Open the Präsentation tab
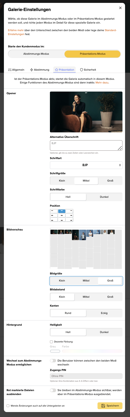The height and width of the screenshot is (417, 130). (x=64, y=70)
